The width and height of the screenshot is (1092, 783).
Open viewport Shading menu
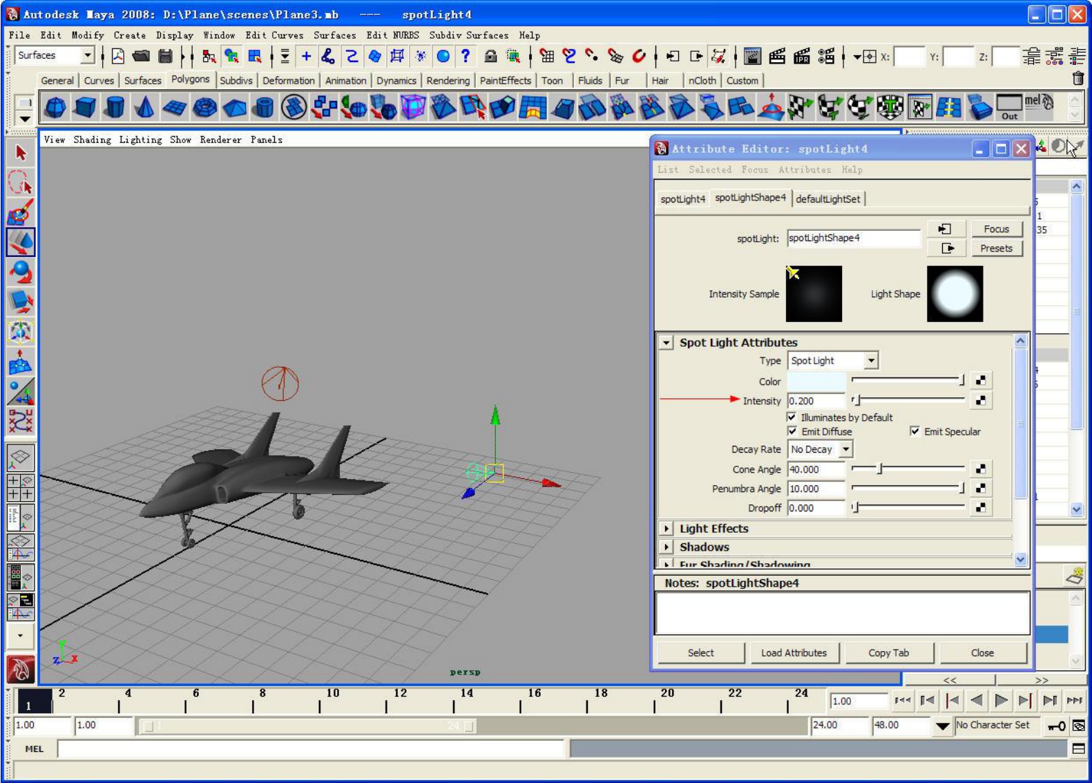[x=92, y=140]
